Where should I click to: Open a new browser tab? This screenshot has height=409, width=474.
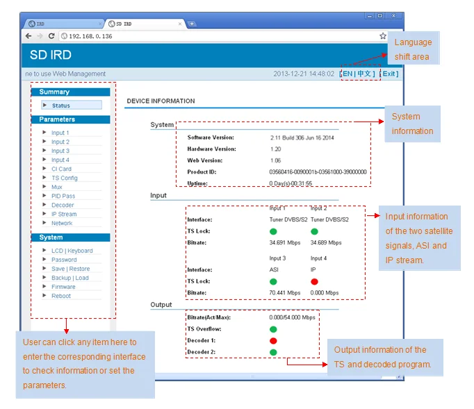pyautogui.click(x=193, y=24)
